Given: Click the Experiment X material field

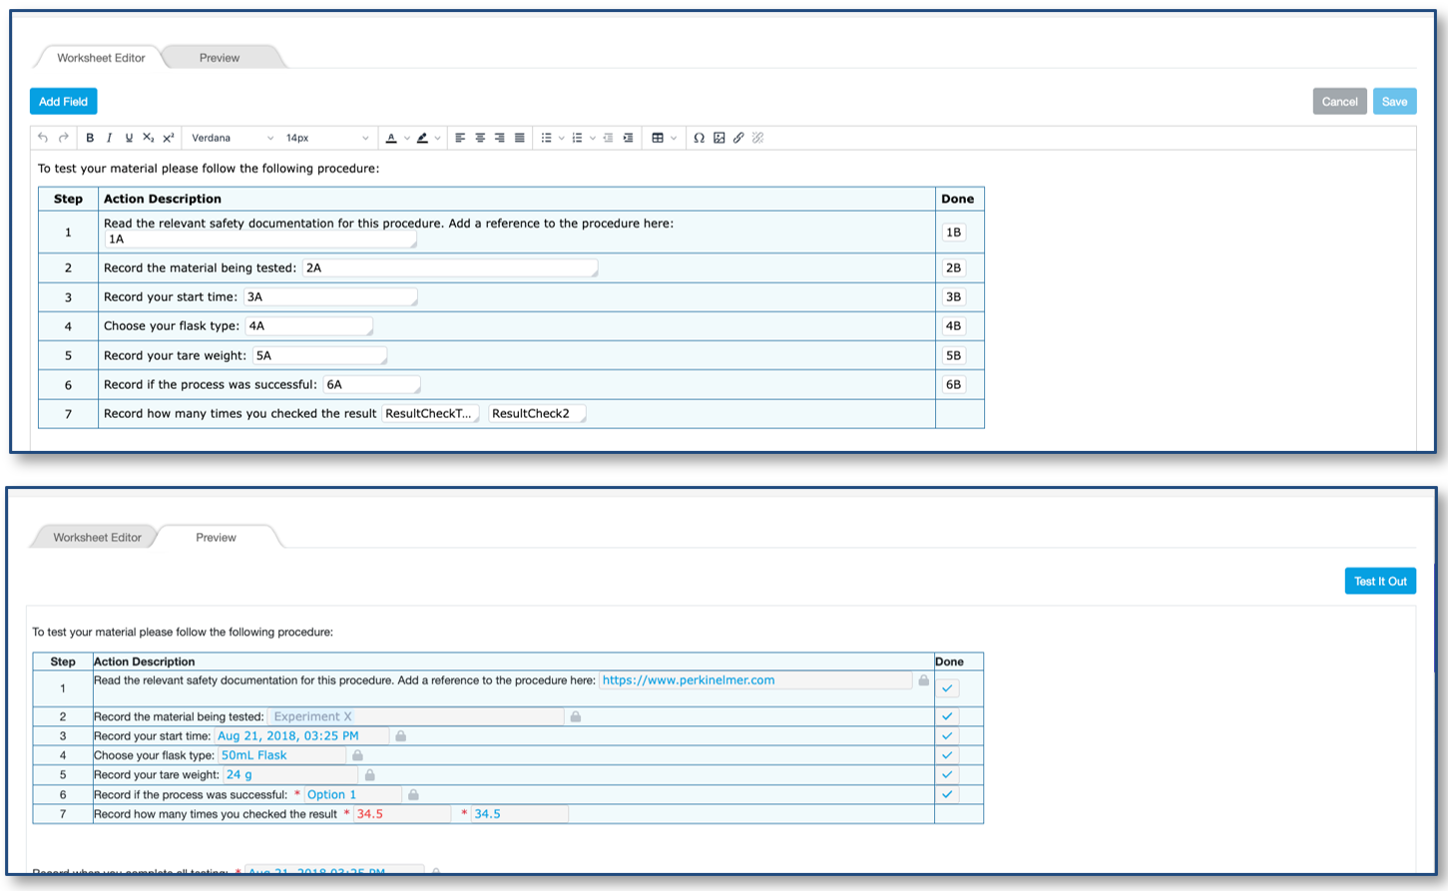Looking at the screenshot, I should (x=415, y=716).
